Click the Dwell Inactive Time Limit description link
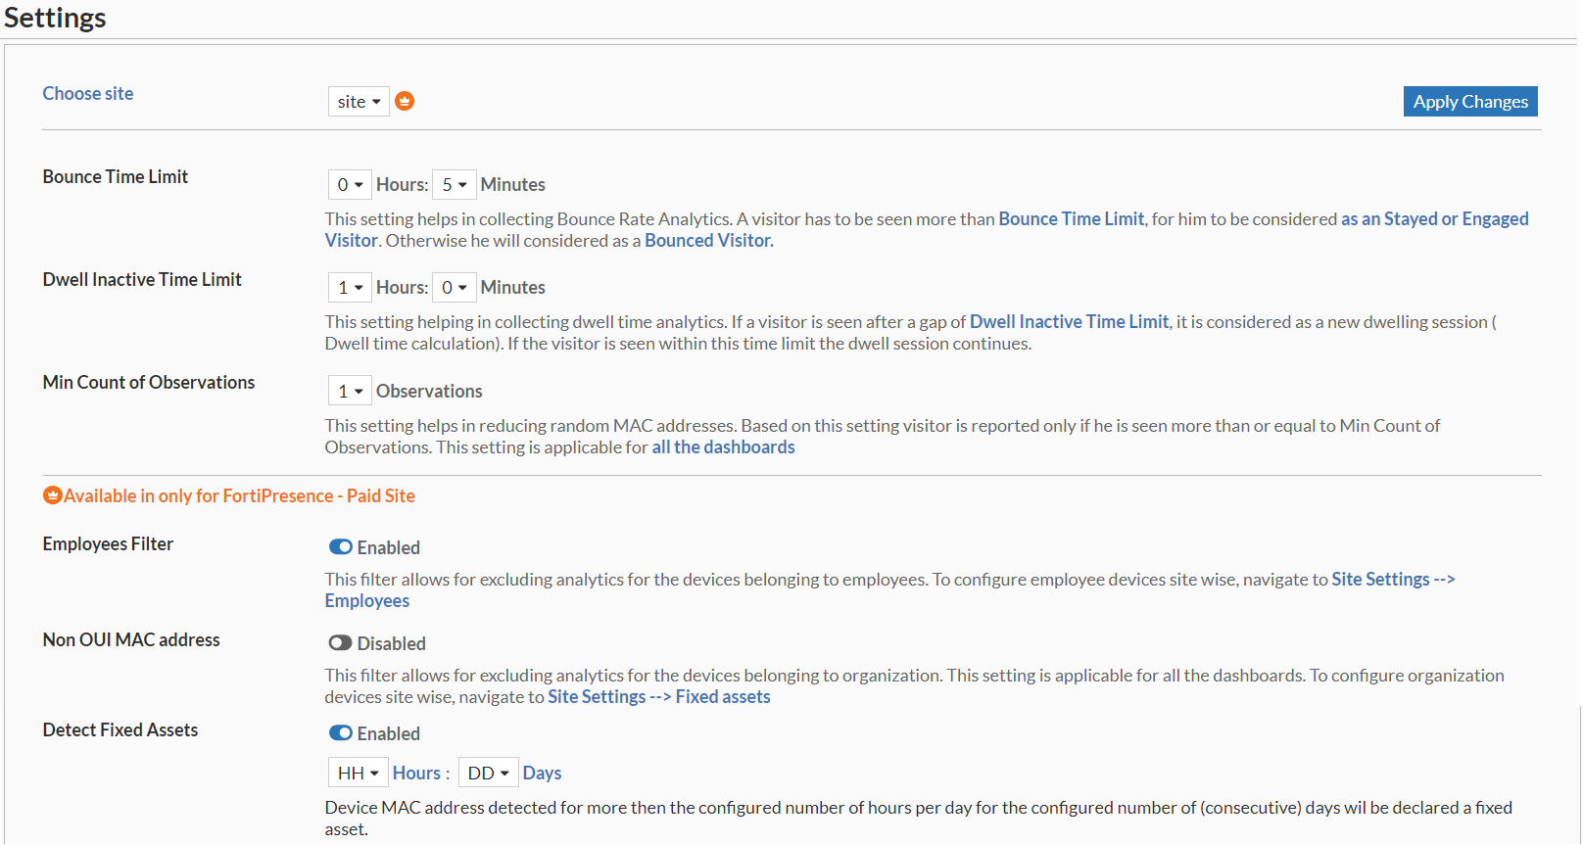 coord(1069,322)
